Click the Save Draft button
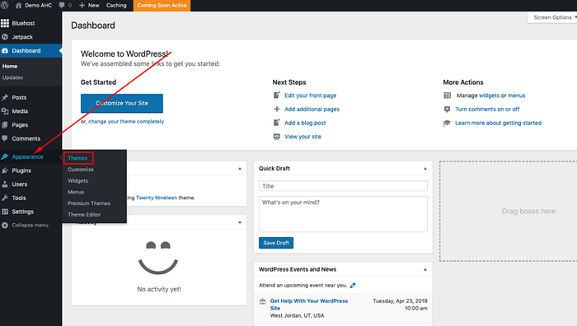 [x=276, y=243]
